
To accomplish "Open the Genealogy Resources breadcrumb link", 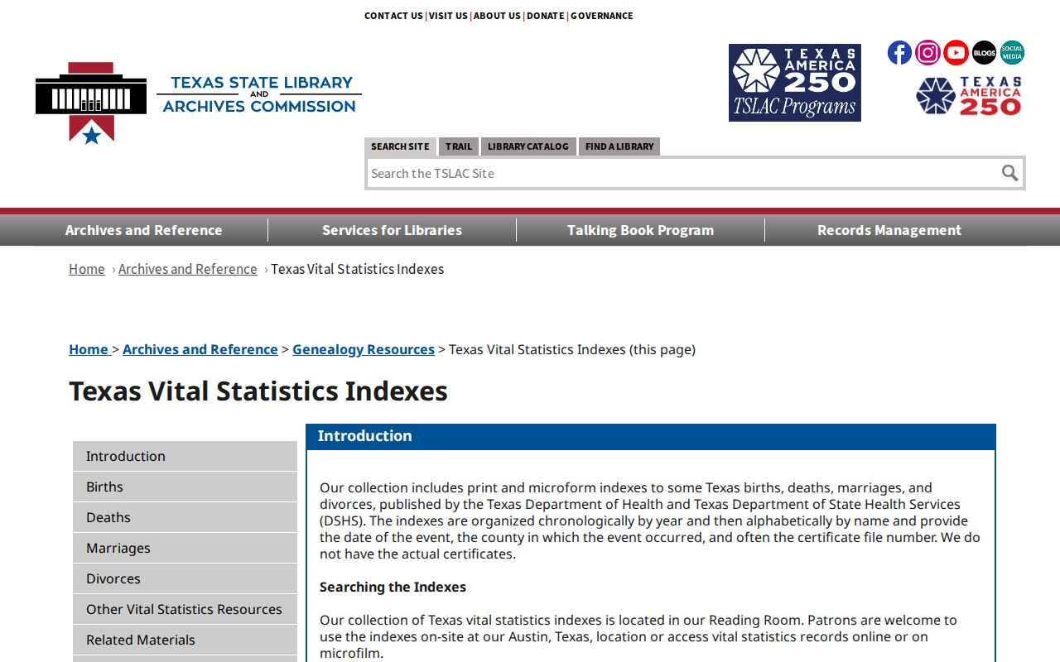I will point(364,349).
